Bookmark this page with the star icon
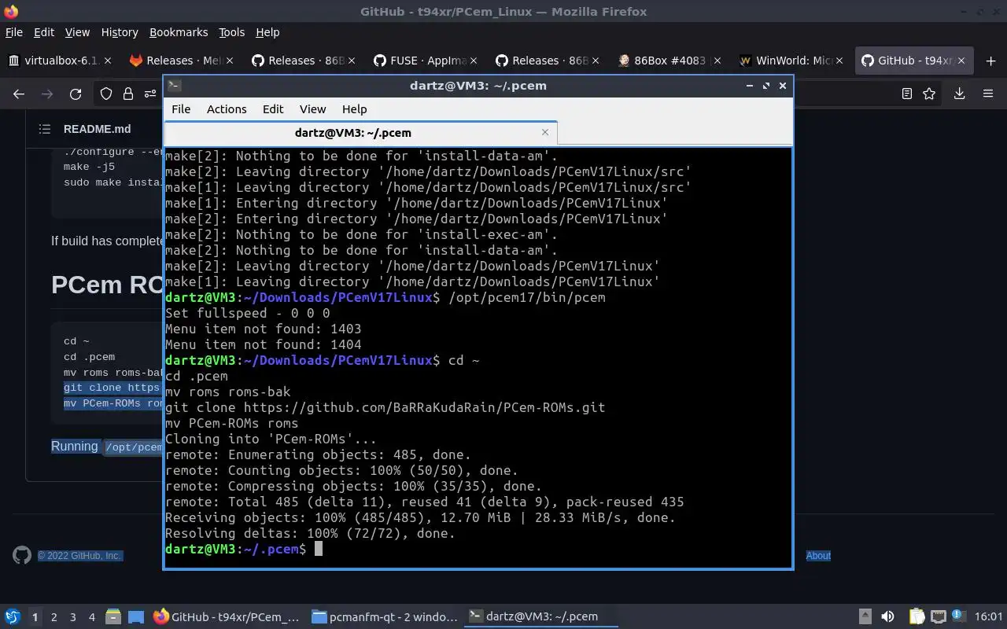Viewport: 1007px width, 629px height. [x=929, y=94]
